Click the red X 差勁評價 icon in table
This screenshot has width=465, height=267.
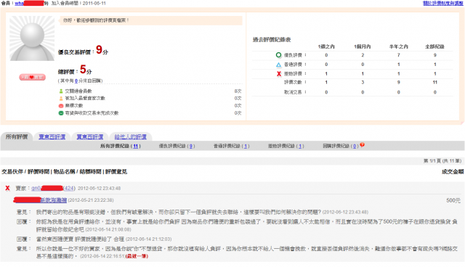pos(279,74)
